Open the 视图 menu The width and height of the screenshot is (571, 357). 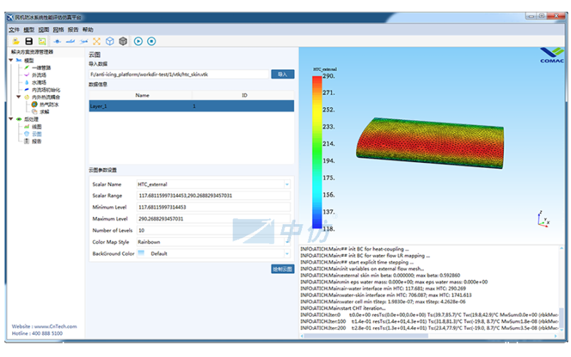pyautogui.click(x=44, y=29)
